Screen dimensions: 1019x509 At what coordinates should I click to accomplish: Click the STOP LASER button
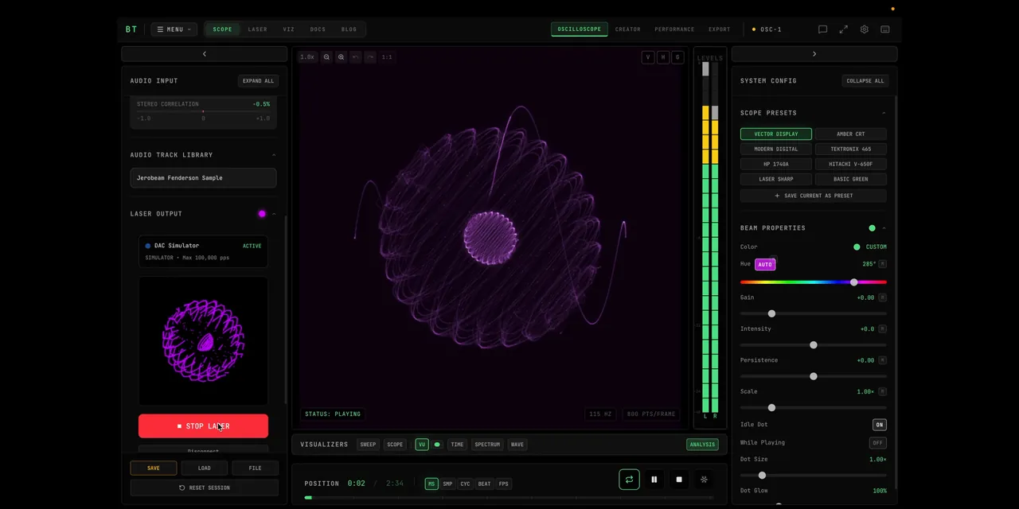coord(203,426)
